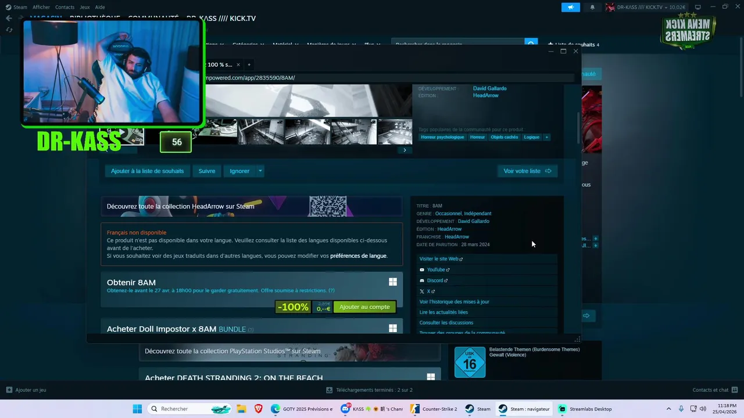Screen dimensions: 744x418
Task: Open the Jeux menu
Action: click(85, 7)
